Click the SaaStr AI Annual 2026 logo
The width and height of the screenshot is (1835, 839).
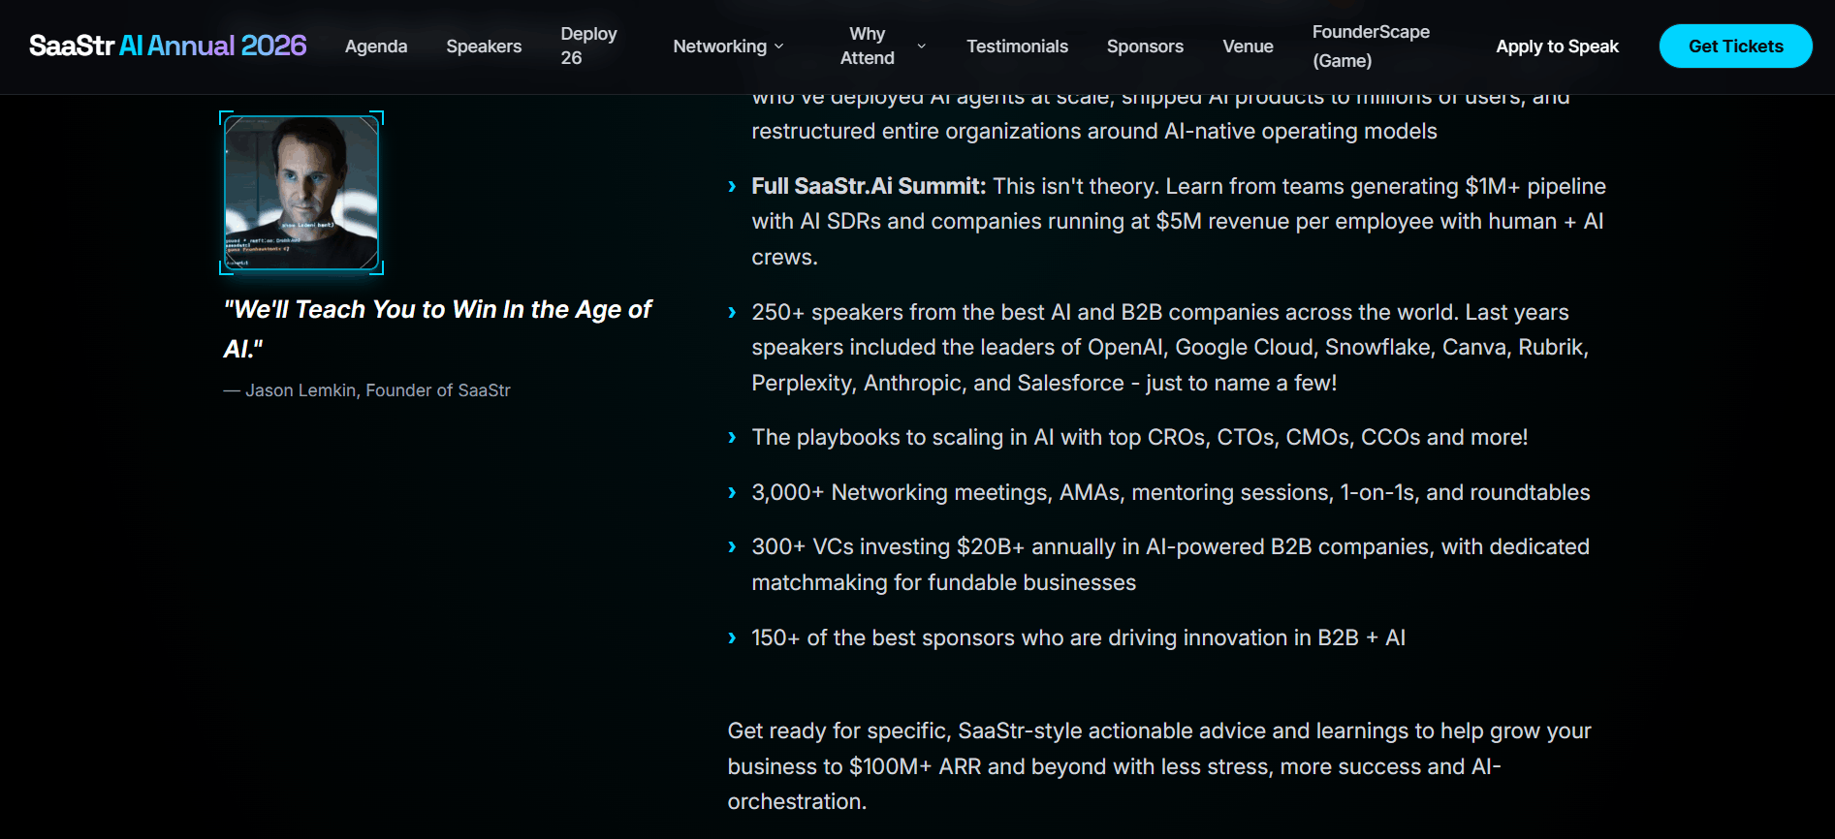pyautogui.click(x=168, y=46)
